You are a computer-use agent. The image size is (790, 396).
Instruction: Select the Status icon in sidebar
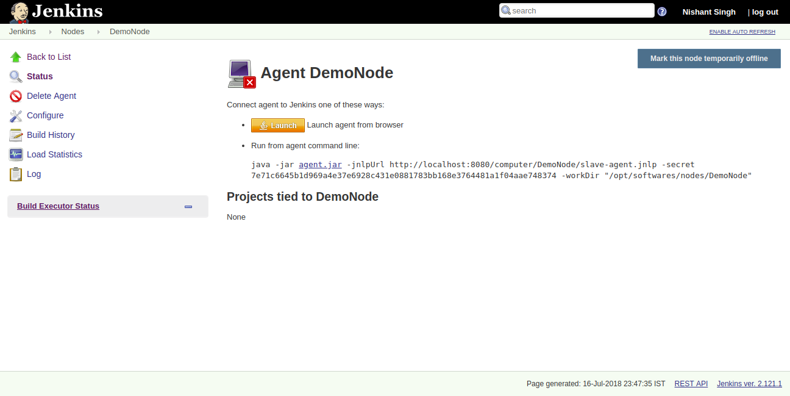[x=15, y=76]
